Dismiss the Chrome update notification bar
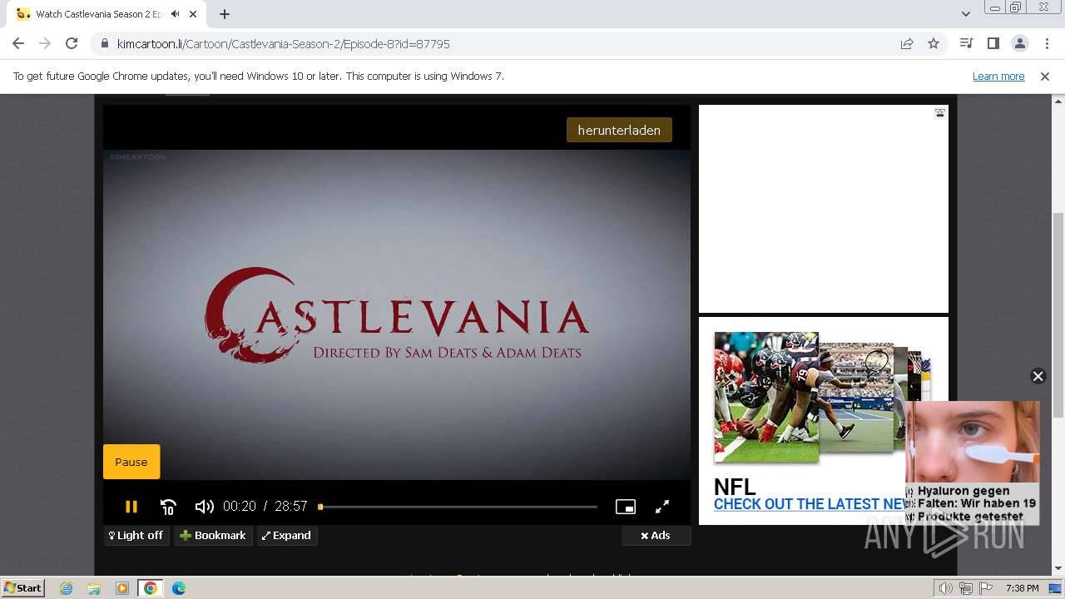 coord(1045,76)
